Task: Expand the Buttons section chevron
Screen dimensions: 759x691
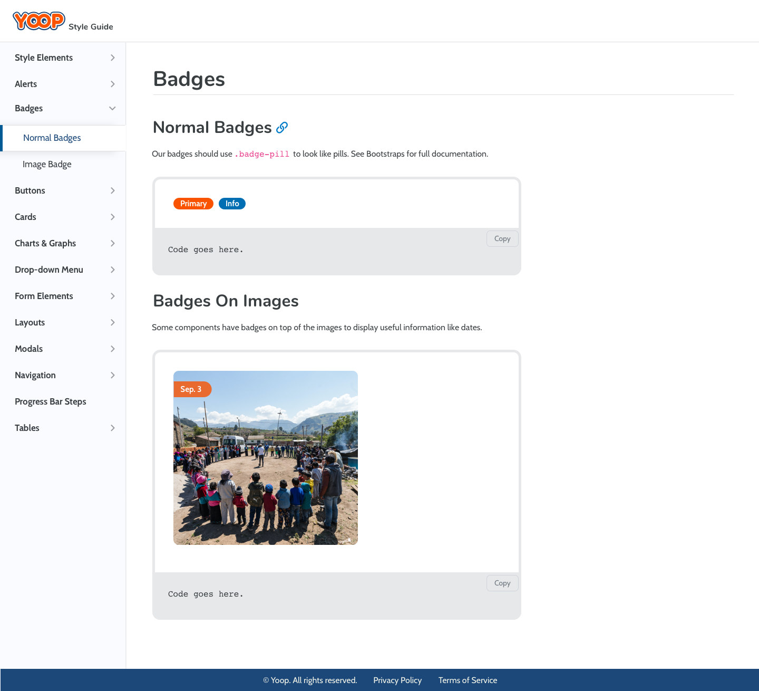Action: coord(112,190)
